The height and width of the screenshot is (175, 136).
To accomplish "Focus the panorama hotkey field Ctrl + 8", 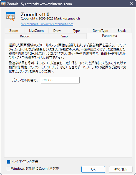I will tap(60, 80).
